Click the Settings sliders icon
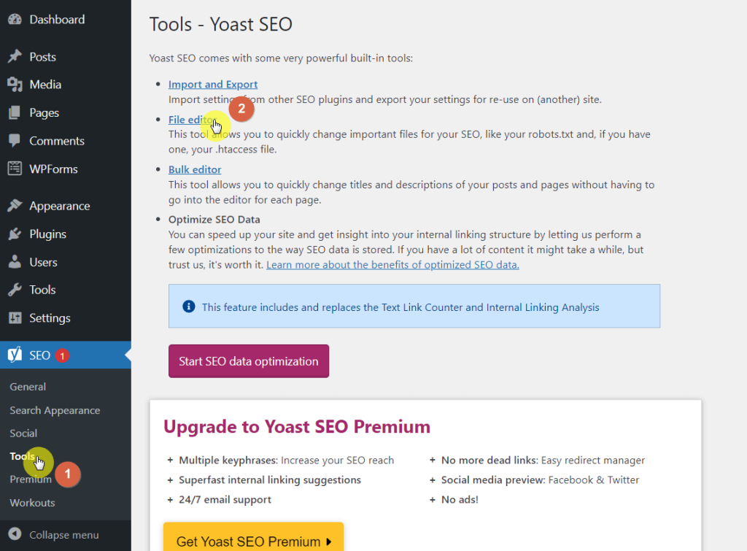Image resolution: width=747 pixels, height=551 pixels. (15, 318)
